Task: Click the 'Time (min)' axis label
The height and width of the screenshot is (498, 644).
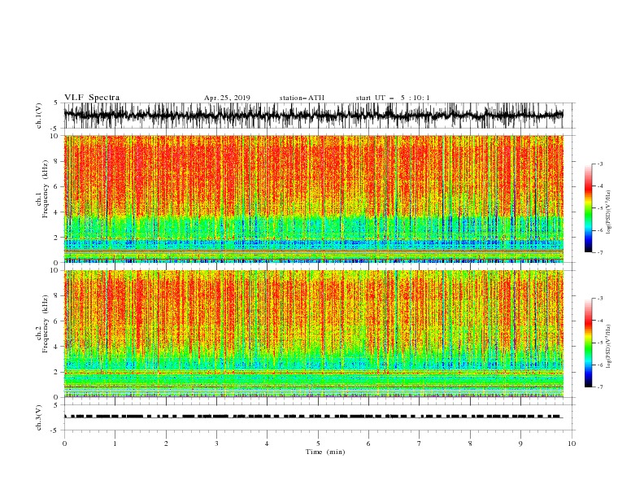Action: click(x=325, y=452)
